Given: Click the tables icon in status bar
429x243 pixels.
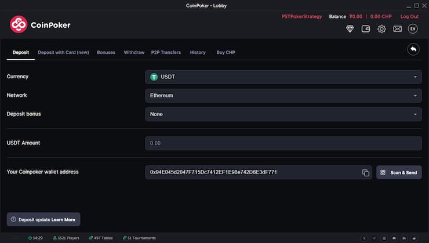Looking at the screenshot, I should click(91, 238).
